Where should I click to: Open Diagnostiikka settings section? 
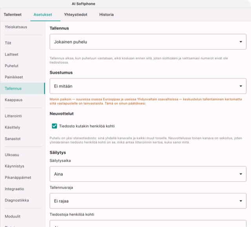(x=22, y=200)
